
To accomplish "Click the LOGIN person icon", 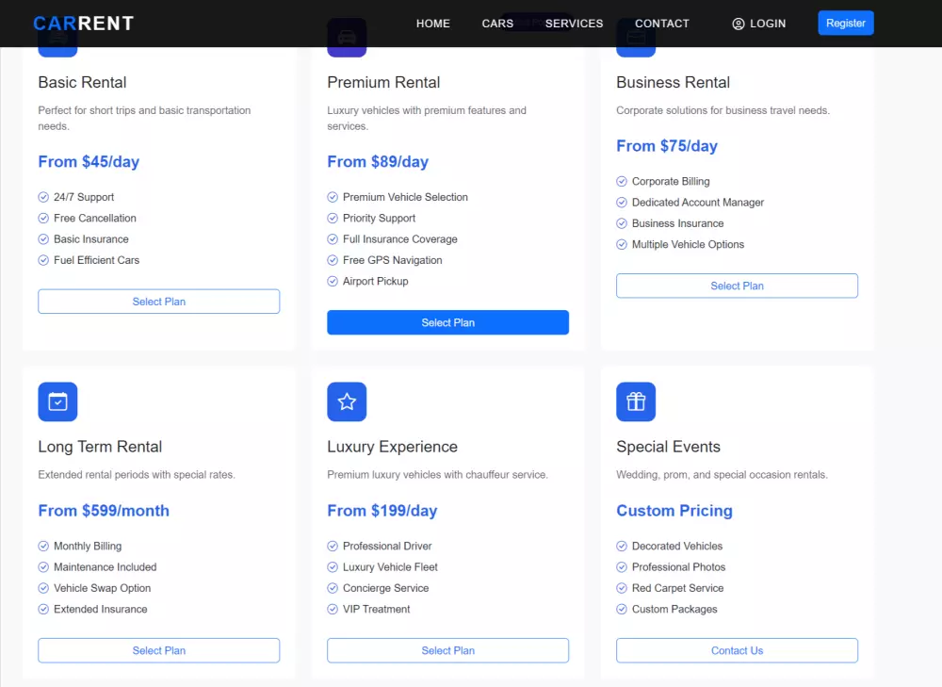I will click(x=739, y=24).
